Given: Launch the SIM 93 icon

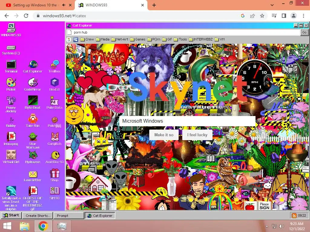Looking at the screenshot, I should [54, 193].
